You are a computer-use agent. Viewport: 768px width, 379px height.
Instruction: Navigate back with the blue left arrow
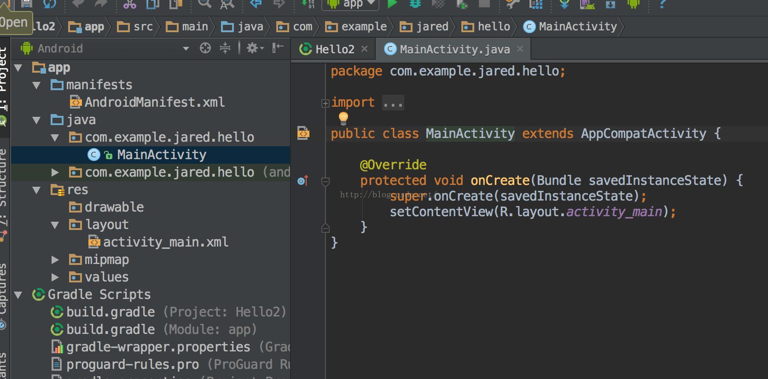click(256, 4)
